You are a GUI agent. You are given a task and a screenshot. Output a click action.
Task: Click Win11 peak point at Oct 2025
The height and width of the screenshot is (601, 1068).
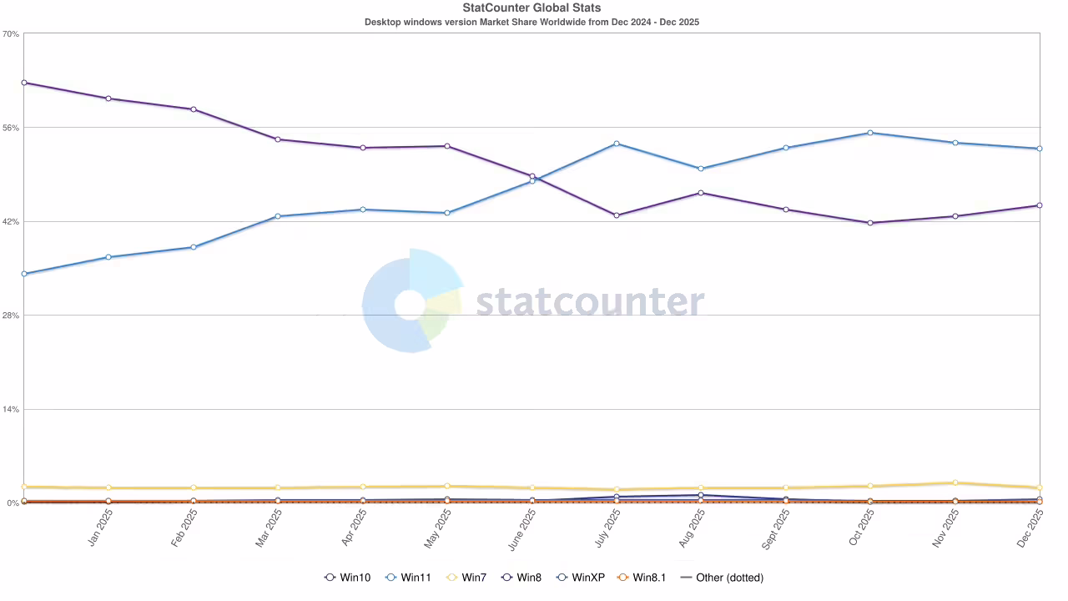[x=870, y=133]
